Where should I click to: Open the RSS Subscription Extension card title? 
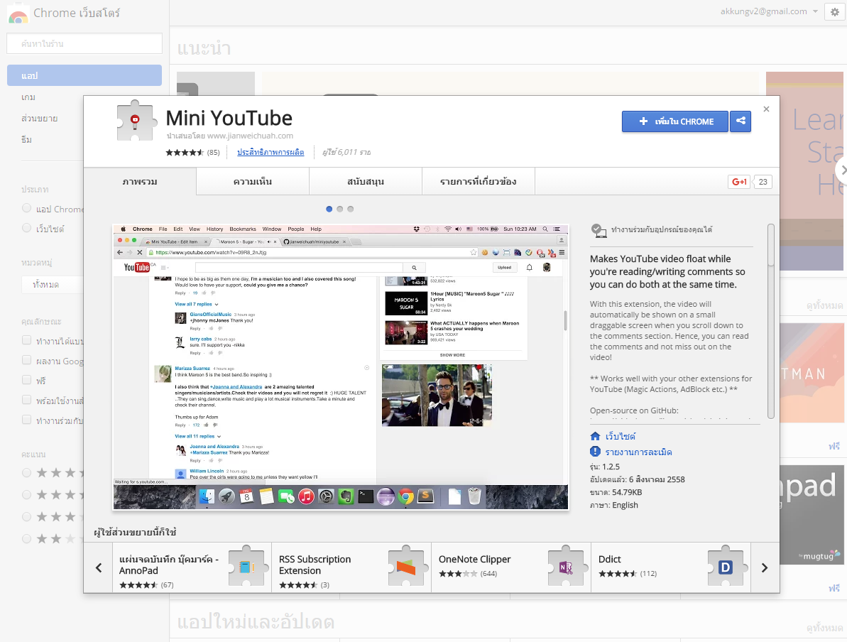[x=315, y=565]
